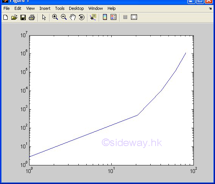The width and height of the screenshot is (215, 184).
Task: Click the New Figure icon
Action: pos(6,17)
